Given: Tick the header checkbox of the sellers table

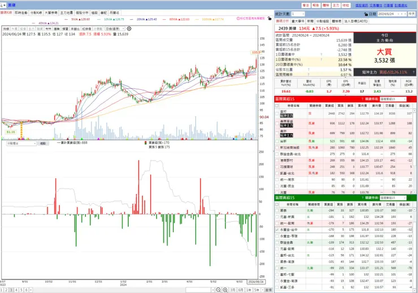Looking at the screenshot, I should pos(277,204).
